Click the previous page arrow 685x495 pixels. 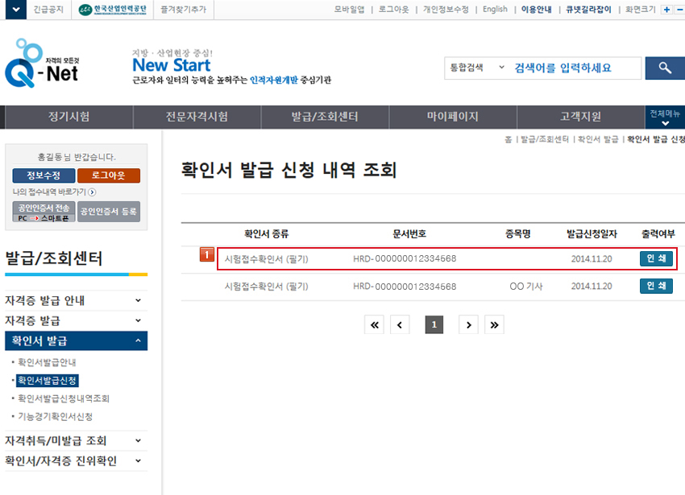pyautogui.click(x=401, y=324)
